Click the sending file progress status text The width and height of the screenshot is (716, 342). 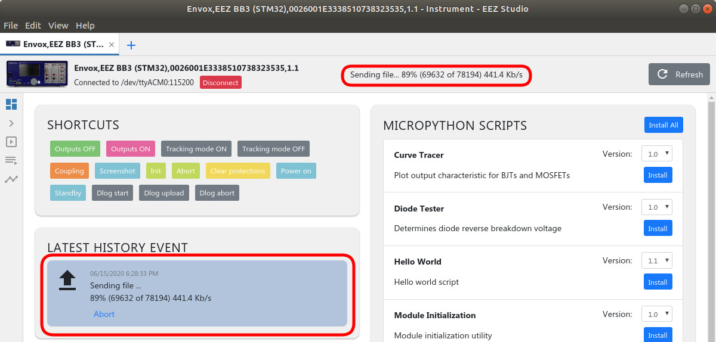point(436,75)
